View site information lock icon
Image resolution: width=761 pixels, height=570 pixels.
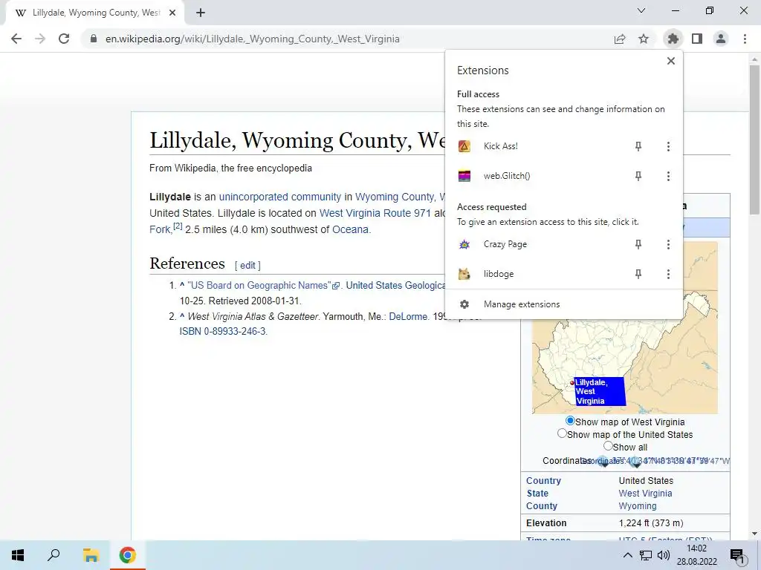click(x=94, y=39)
